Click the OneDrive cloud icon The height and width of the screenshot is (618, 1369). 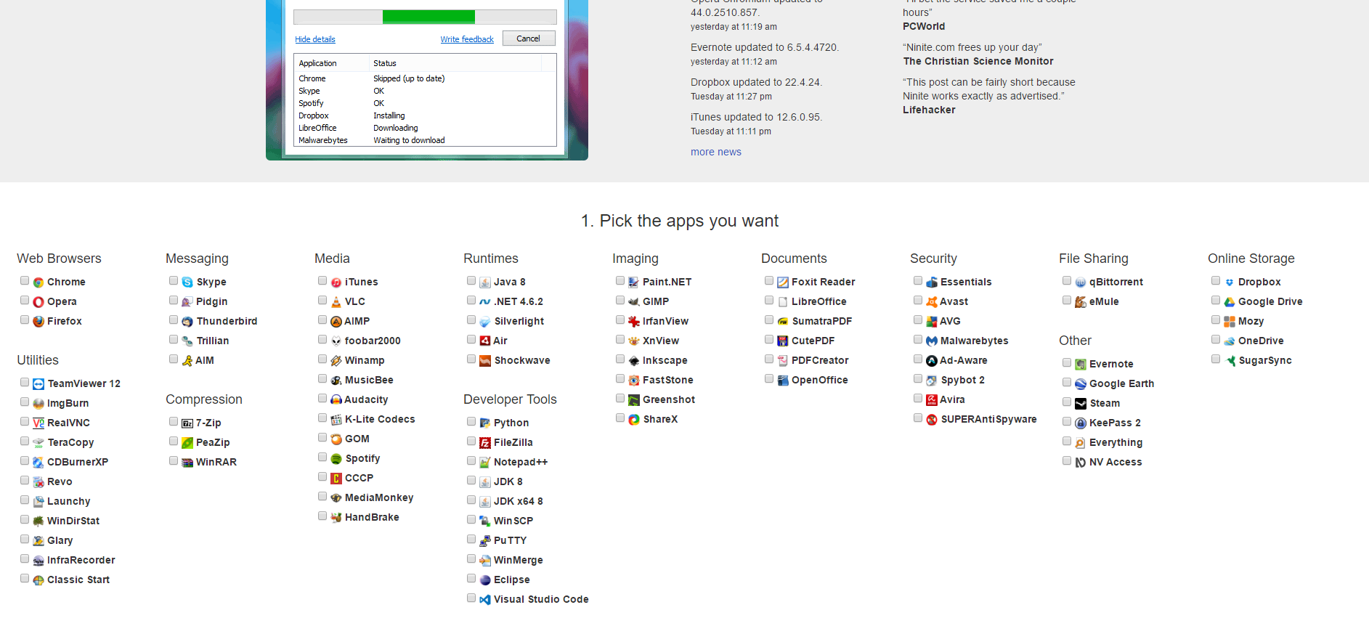pos(1230,341)
